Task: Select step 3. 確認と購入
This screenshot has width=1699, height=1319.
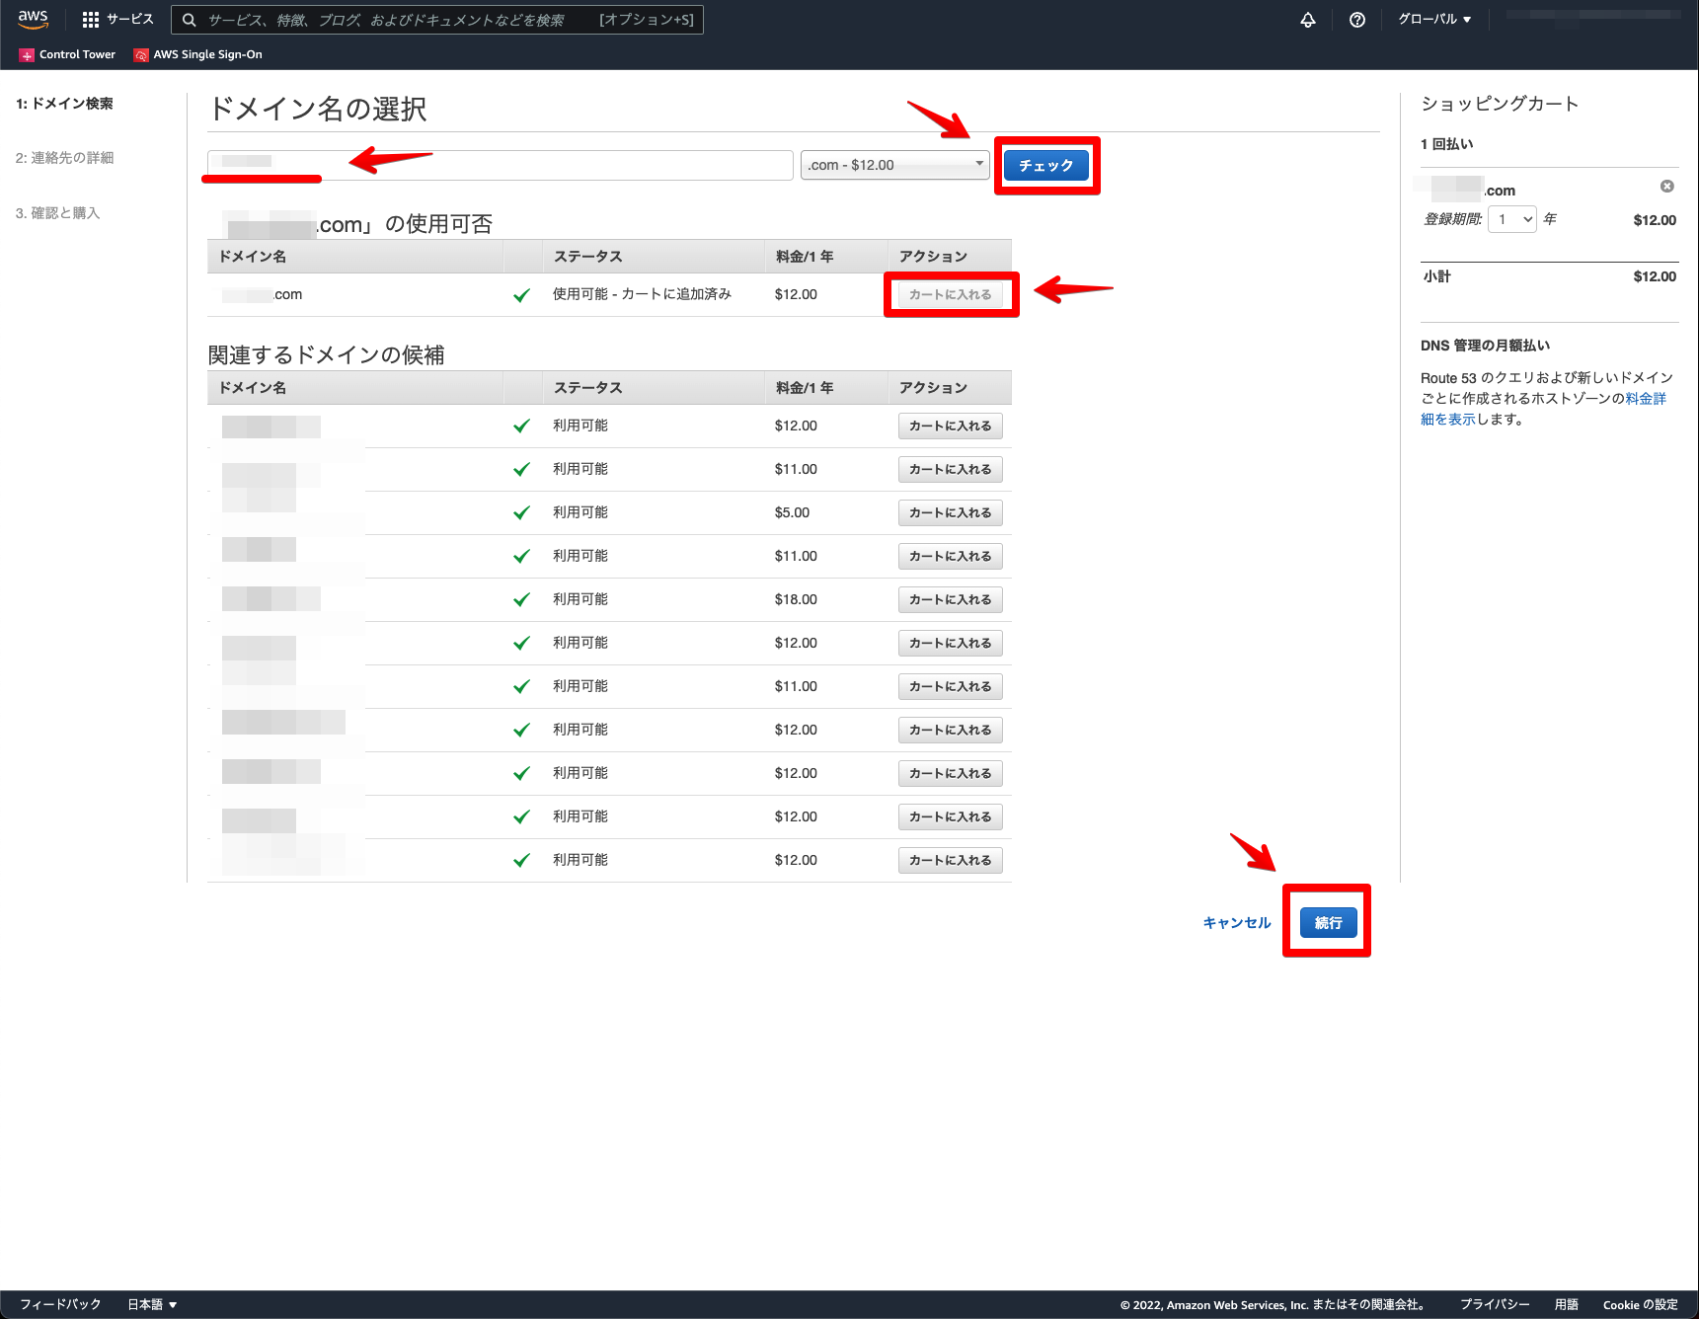Action: pos(57,213)
